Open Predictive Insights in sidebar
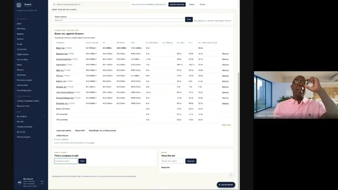 point(25,80)
